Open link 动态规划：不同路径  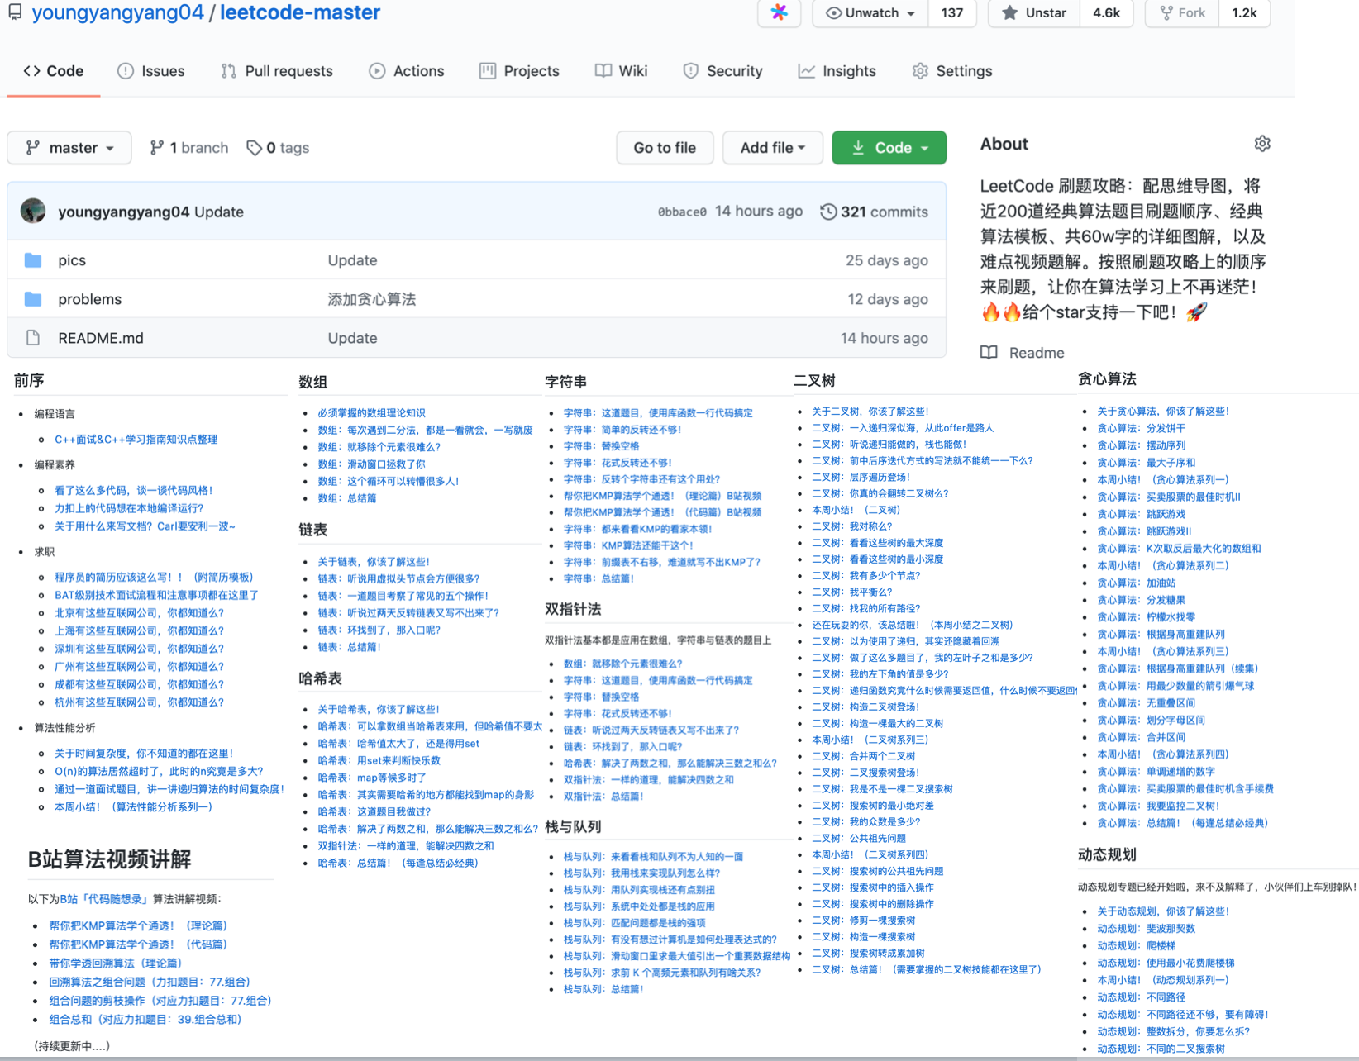click(1142, 997)
